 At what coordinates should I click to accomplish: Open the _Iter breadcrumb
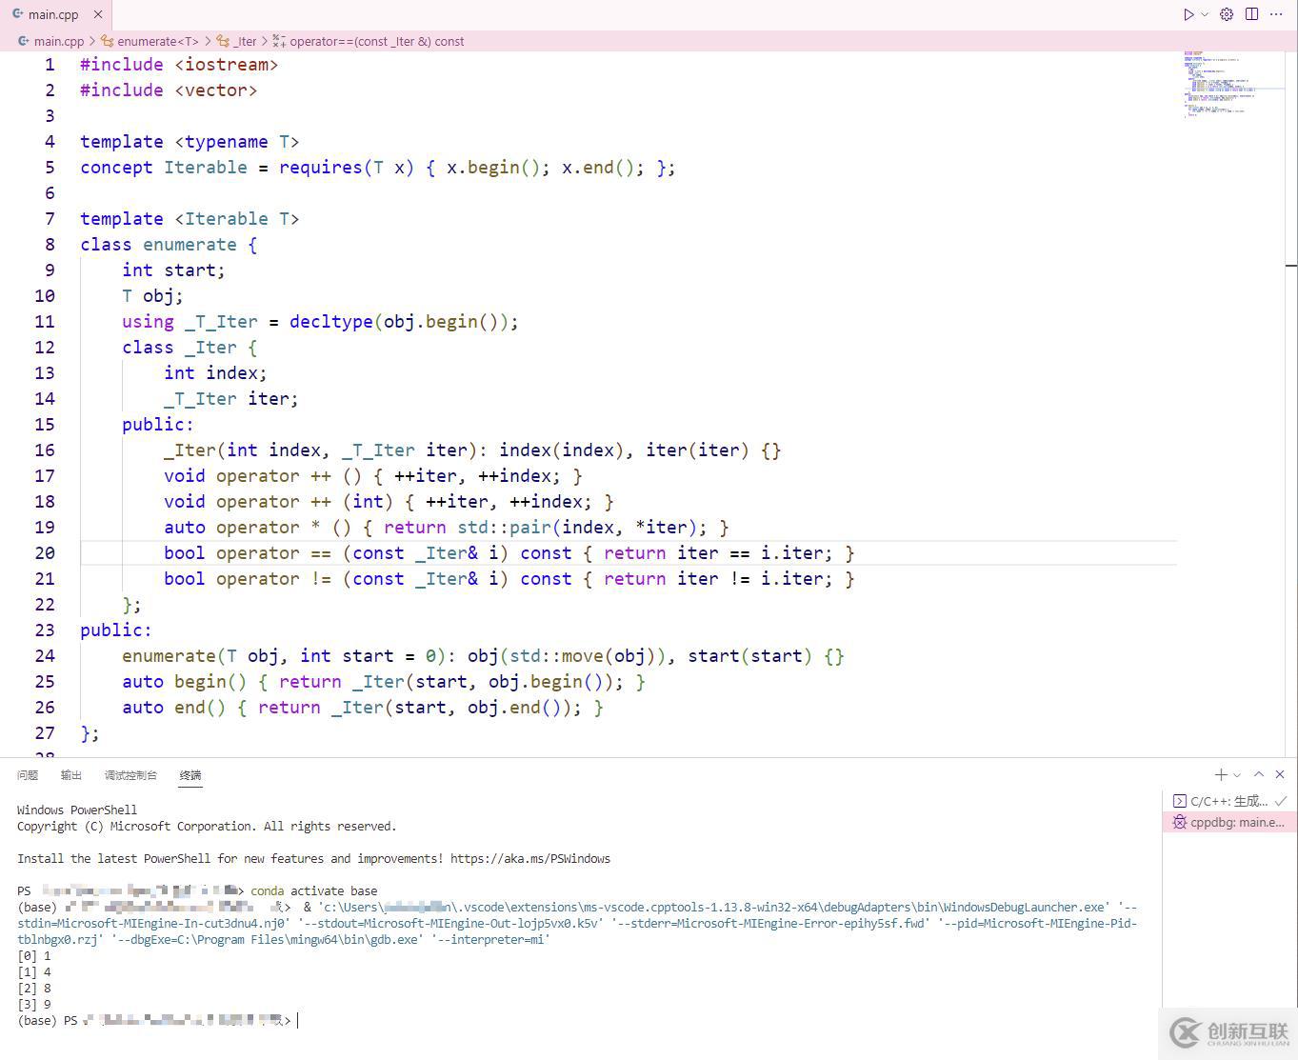[246, 41]
